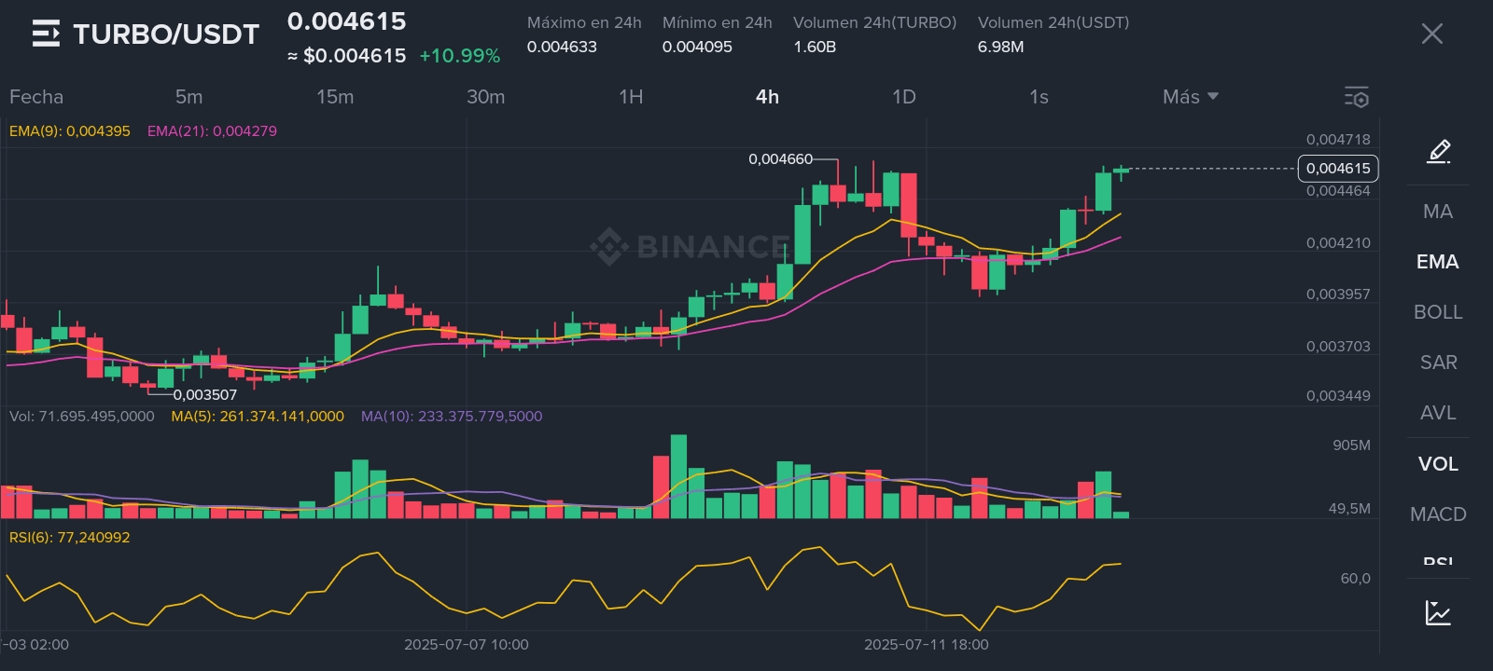1493x671 pixels.
Task: Select the 1s timeframe
Action: (x=1039, y=97)
